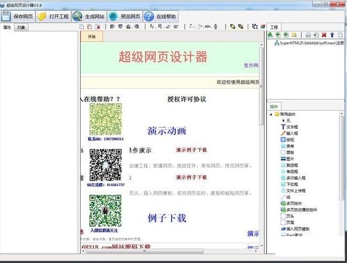Click the align left icon
This screenshot has height=263, width=347.
pos(112,26)
